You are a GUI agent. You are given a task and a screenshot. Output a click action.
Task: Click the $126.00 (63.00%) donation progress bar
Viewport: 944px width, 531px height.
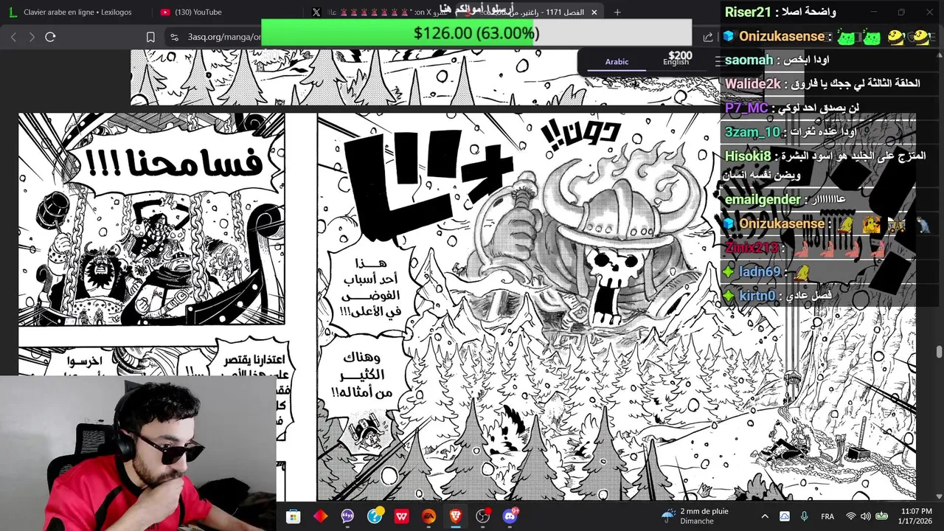(x=476, y=33)
